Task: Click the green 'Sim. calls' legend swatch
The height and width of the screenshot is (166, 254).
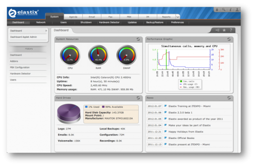Action: [x=181, y=81]
